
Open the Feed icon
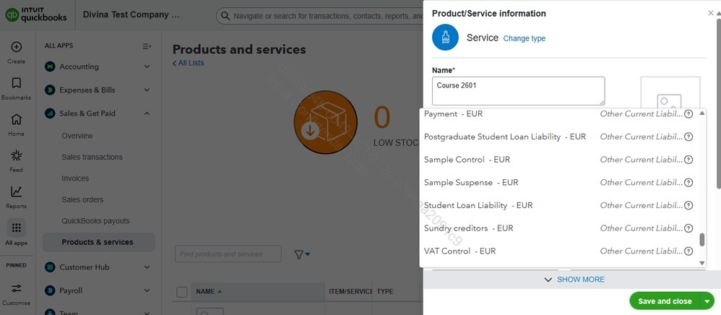click(16, 155)
